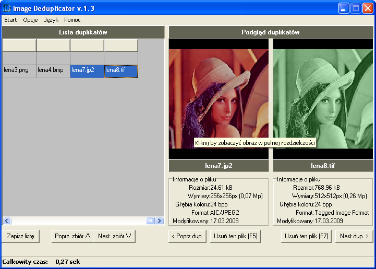
Task: Delete file with Usuń ten plik [F7]
Action: click(x=306, y=236)
